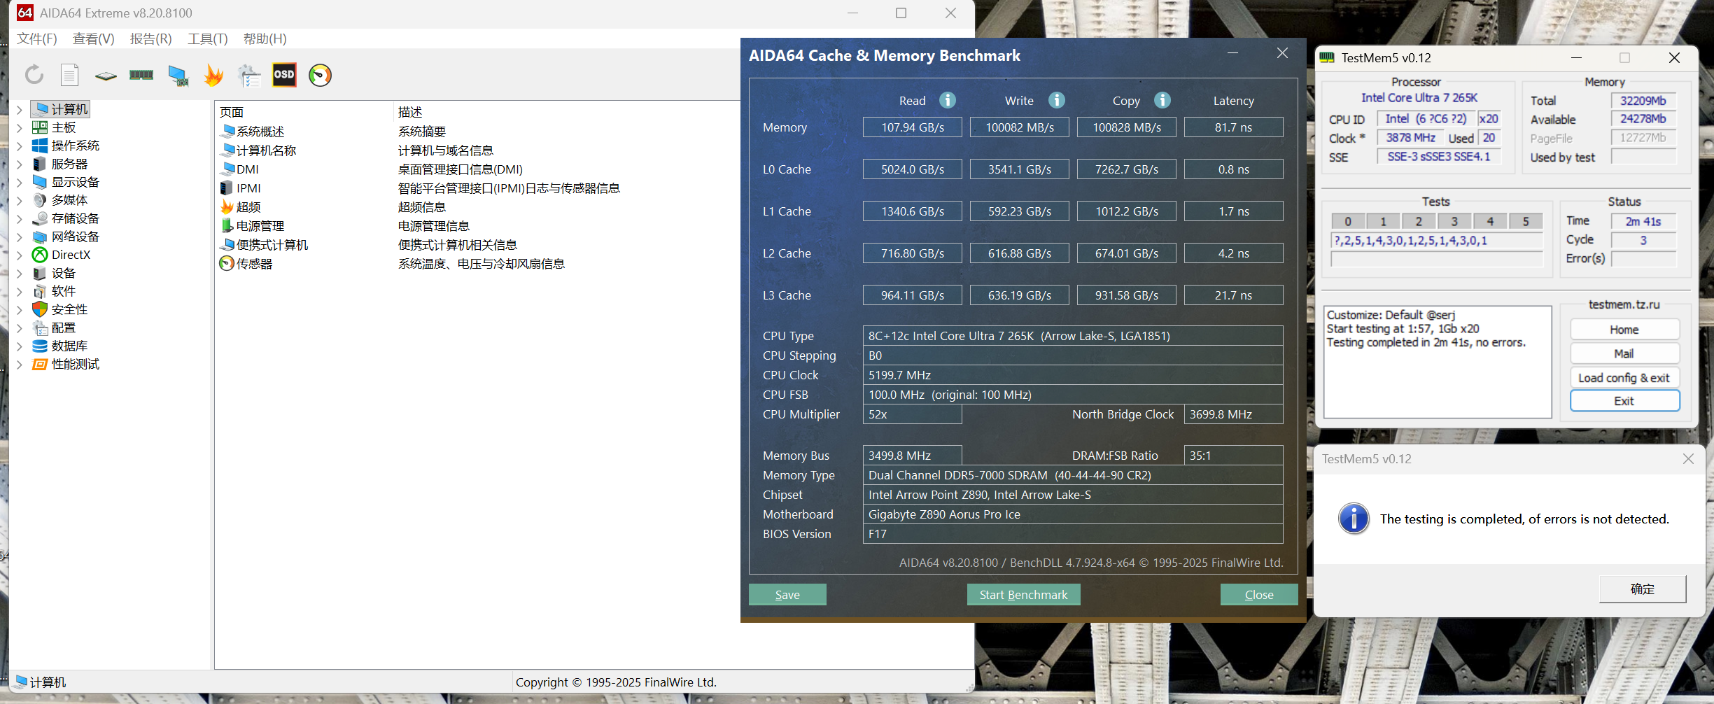
Task: Confirm the dialog with 确定 button
Action: pos(1643,589)
